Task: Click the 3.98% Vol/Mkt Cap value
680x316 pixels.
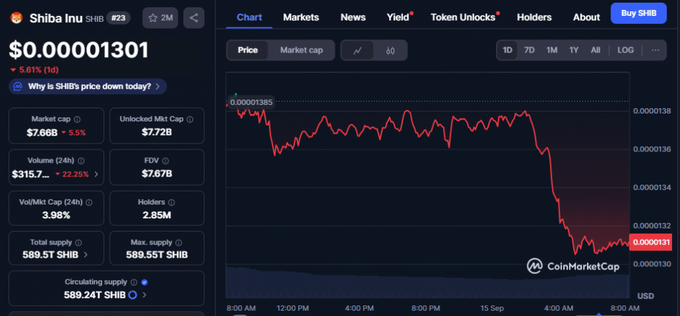Action: click(56, 215)
